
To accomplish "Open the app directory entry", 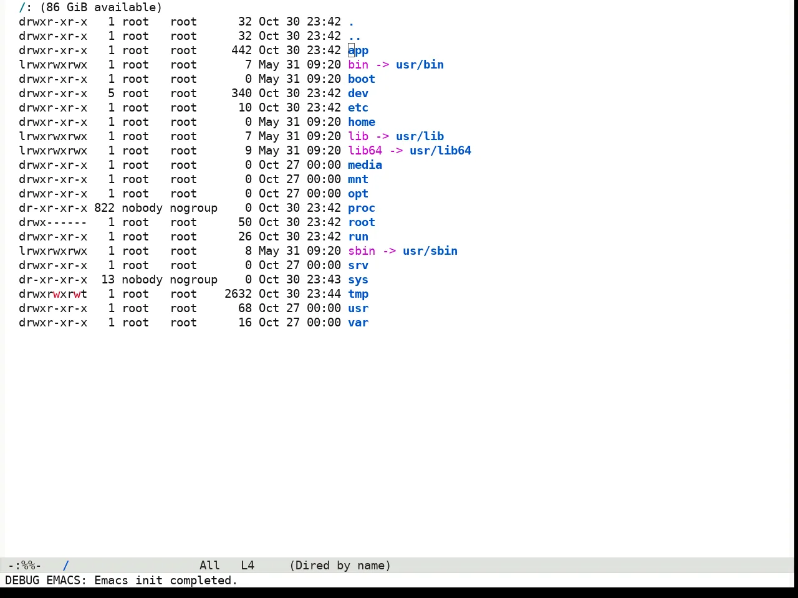I will coord(358,50).
